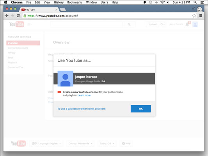The height and width of the screenshot is (156, 208).
Task: Close the YouTube tab
Action: tap(56, 10)
